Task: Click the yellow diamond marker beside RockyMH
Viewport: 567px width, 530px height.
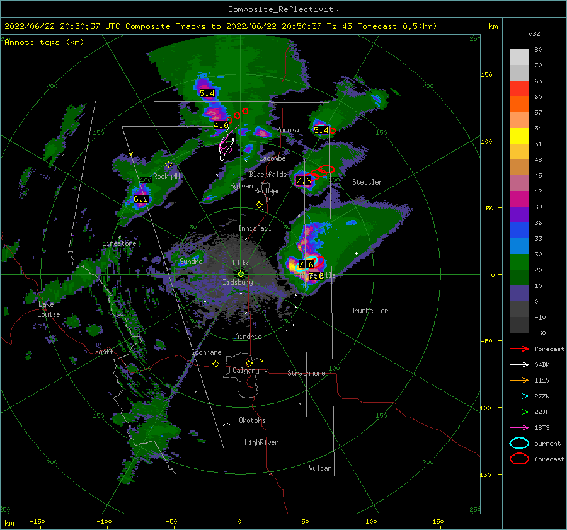Action: click(168, 164)
